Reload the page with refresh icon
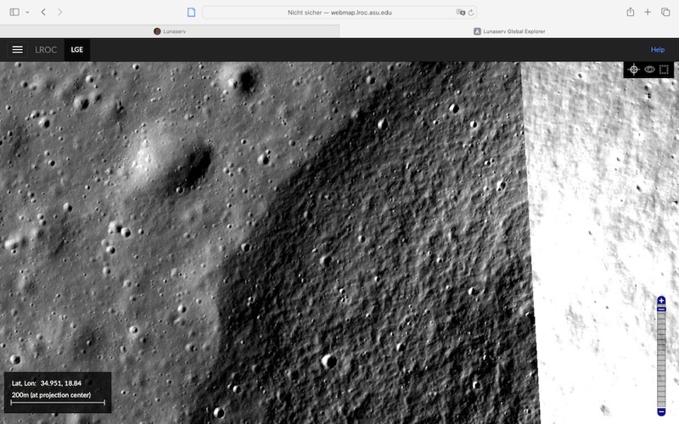Viewport: 679px width, 424px height. [472, 13]
